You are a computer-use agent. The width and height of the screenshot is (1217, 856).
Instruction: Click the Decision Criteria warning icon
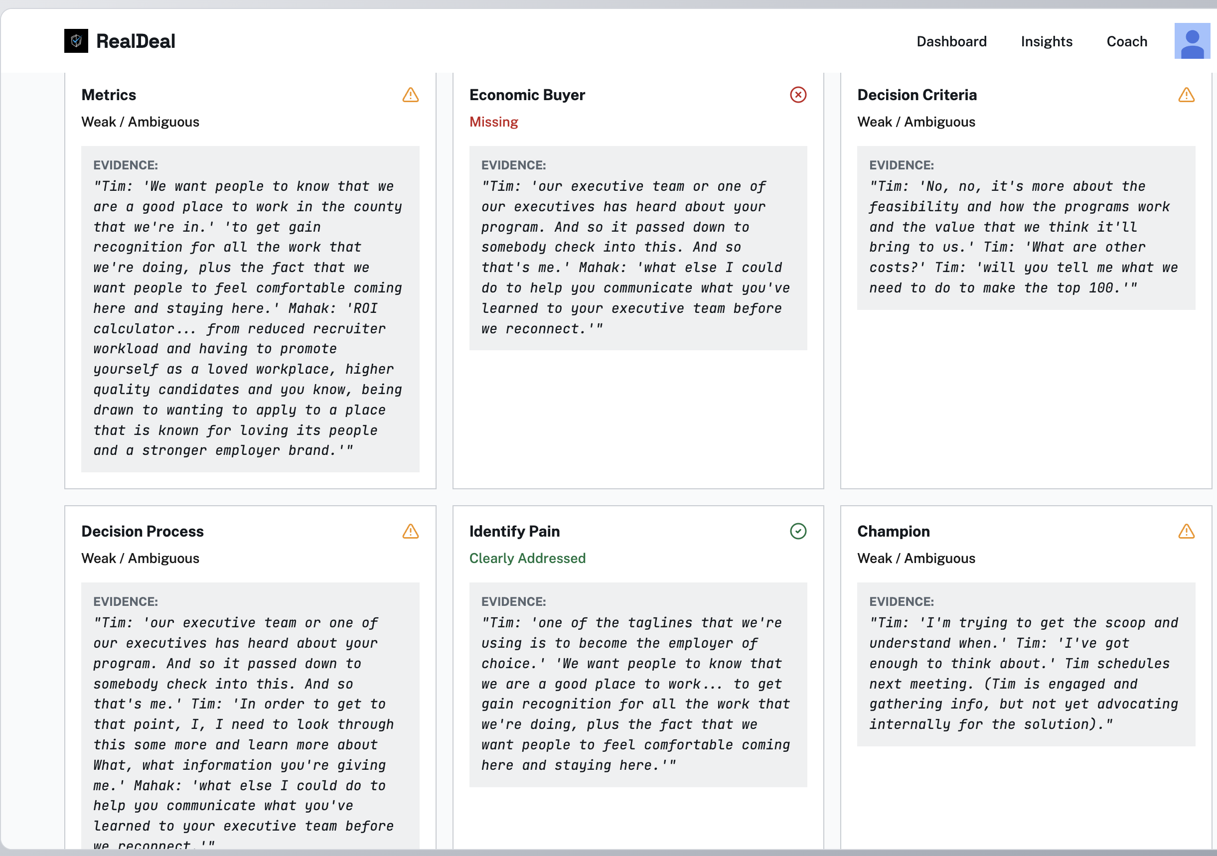pos(1186,95)
